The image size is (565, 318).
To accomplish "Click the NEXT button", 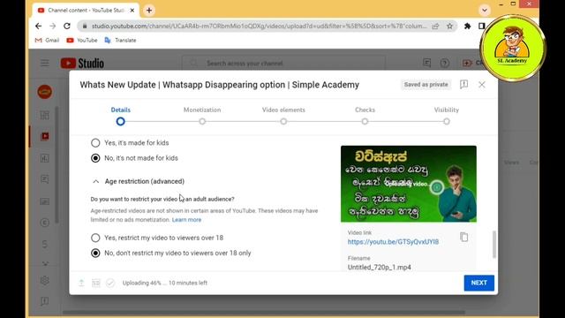I will [478, 283].
